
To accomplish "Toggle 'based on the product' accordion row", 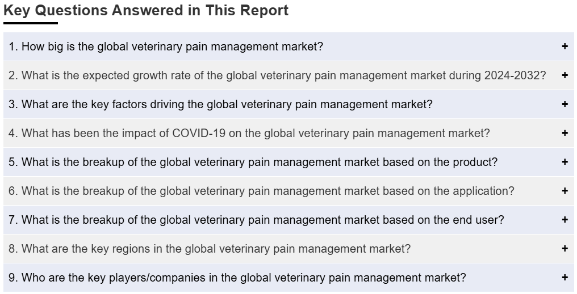I will tap(288, 162).
